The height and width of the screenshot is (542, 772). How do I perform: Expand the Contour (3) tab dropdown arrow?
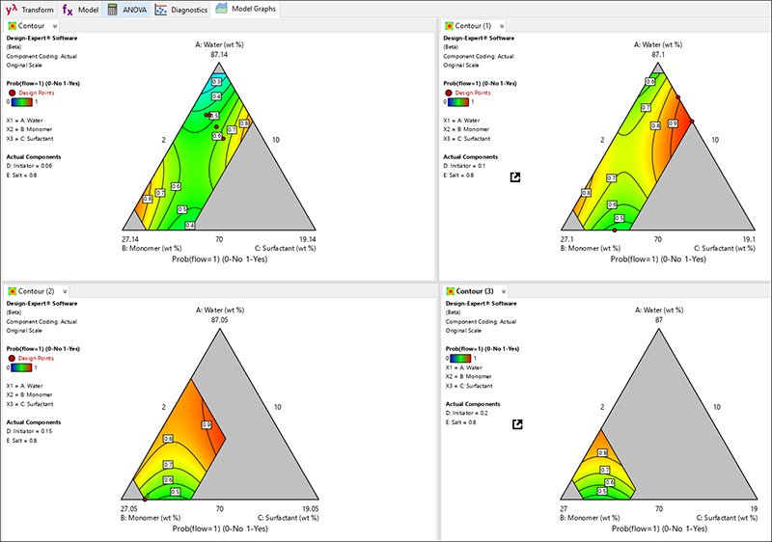point(502,290)
